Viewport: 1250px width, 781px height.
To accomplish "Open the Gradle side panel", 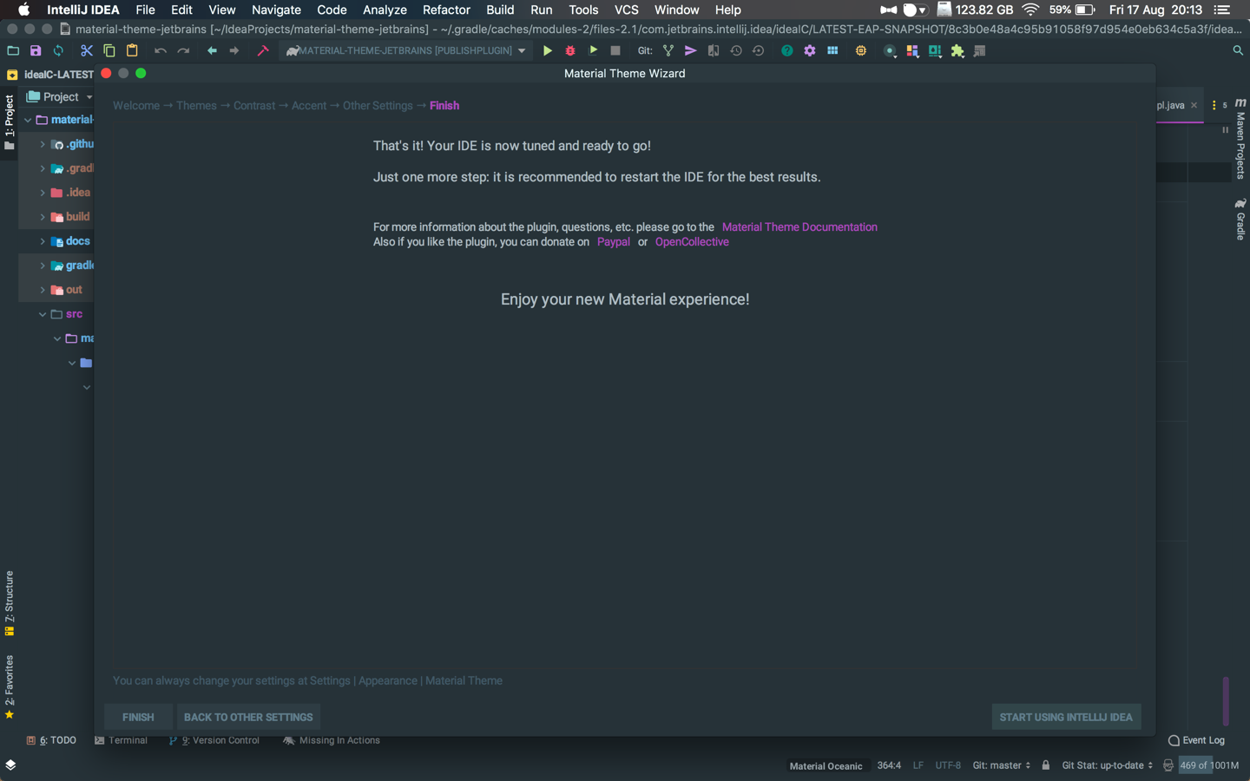I will (x=1240, y=218).
